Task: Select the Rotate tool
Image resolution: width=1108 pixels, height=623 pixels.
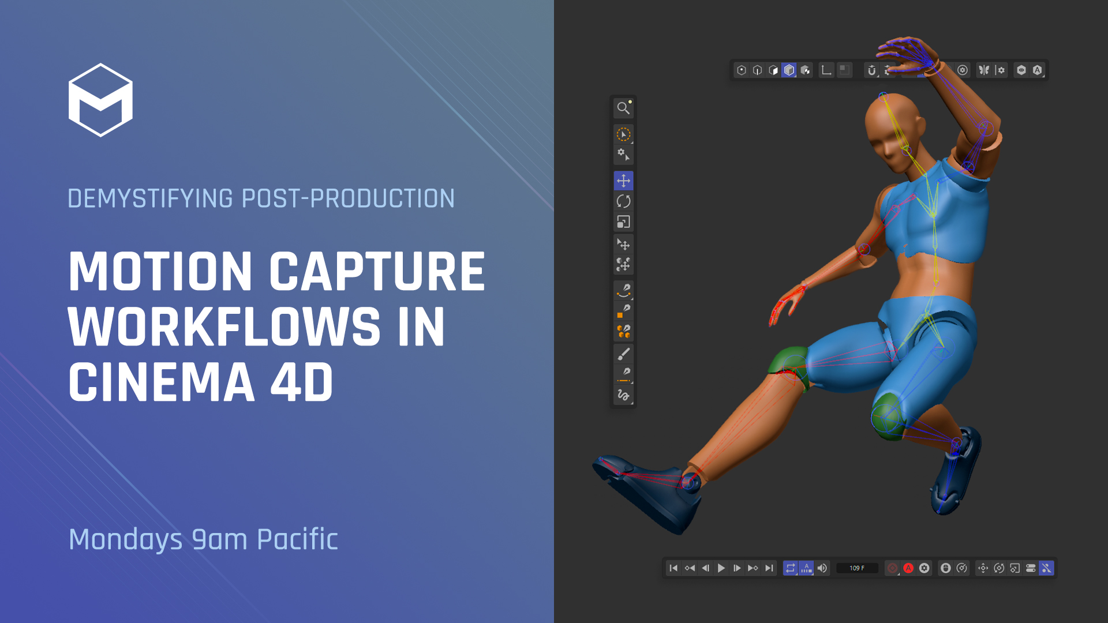Action: (623, 201)
